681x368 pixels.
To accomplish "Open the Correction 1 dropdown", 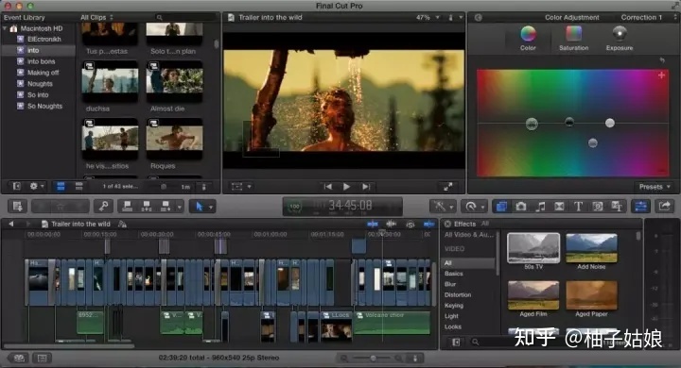I will point(649,17).
